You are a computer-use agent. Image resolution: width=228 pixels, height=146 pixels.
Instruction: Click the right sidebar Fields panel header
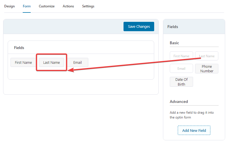194,27
